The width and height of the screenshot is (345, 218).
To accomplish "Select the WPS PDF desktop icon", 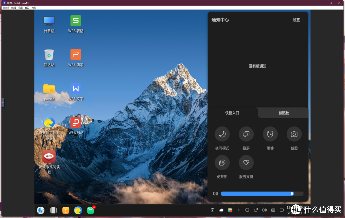I will point(76,123).
